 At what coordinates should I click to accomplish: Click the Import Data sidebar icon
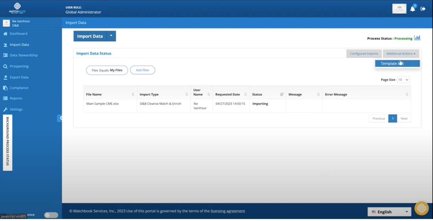[x=5, y=45]
